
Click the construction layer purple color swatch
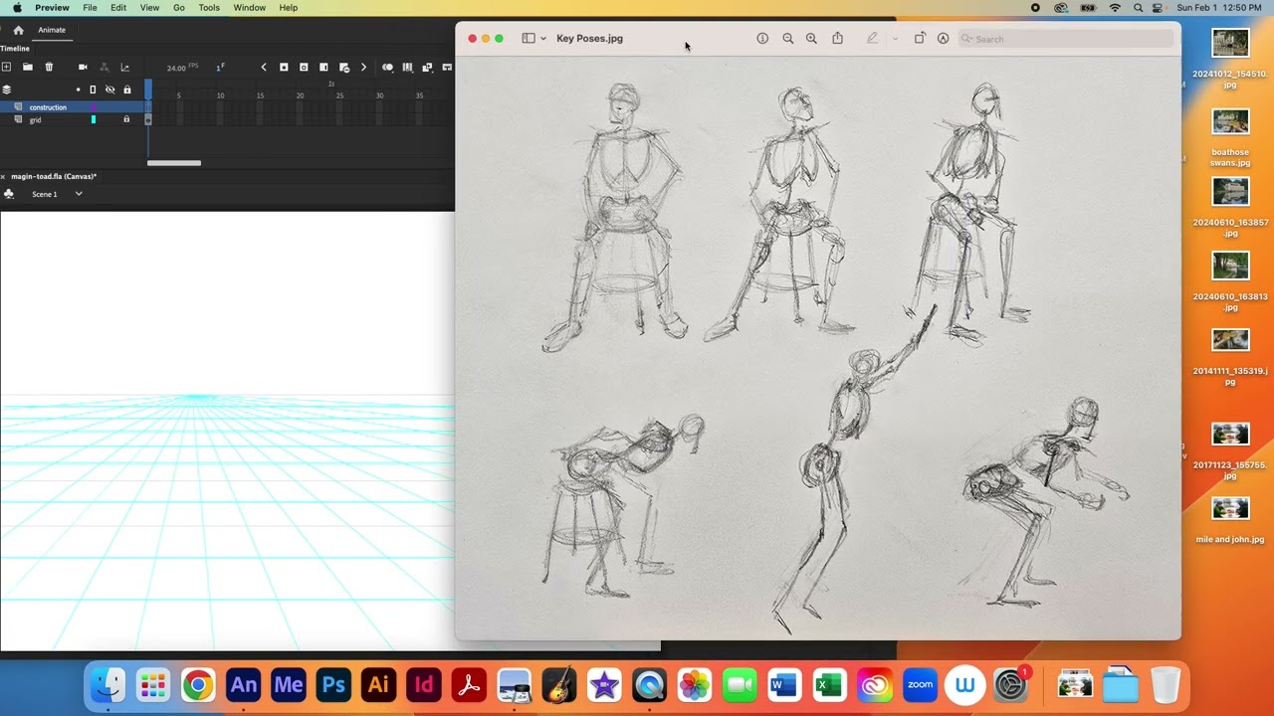pyautogui.click(x=94, y=107)
